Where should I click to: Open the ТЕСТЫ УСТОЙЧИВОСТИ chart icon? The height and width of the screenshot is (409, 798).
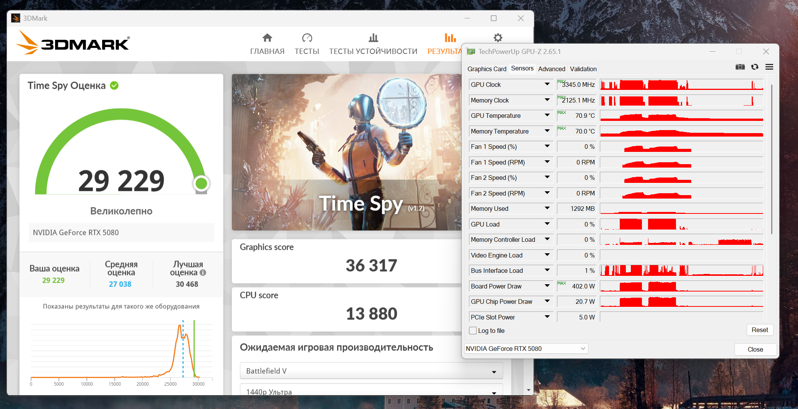coord(373,37)
